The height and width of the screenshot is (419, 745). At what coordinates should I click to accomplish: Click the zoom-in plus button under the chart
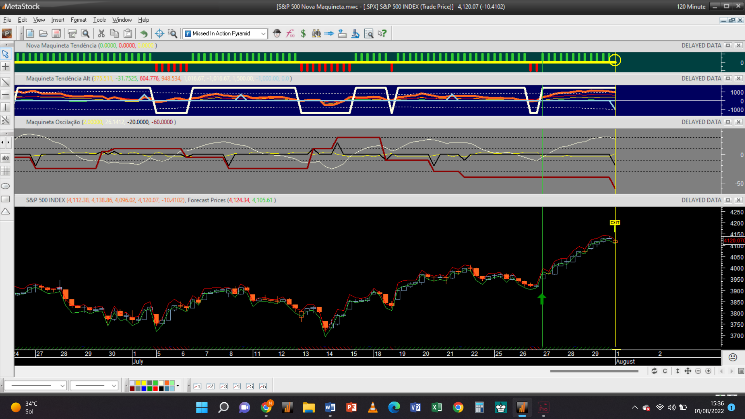pos(708,371)
